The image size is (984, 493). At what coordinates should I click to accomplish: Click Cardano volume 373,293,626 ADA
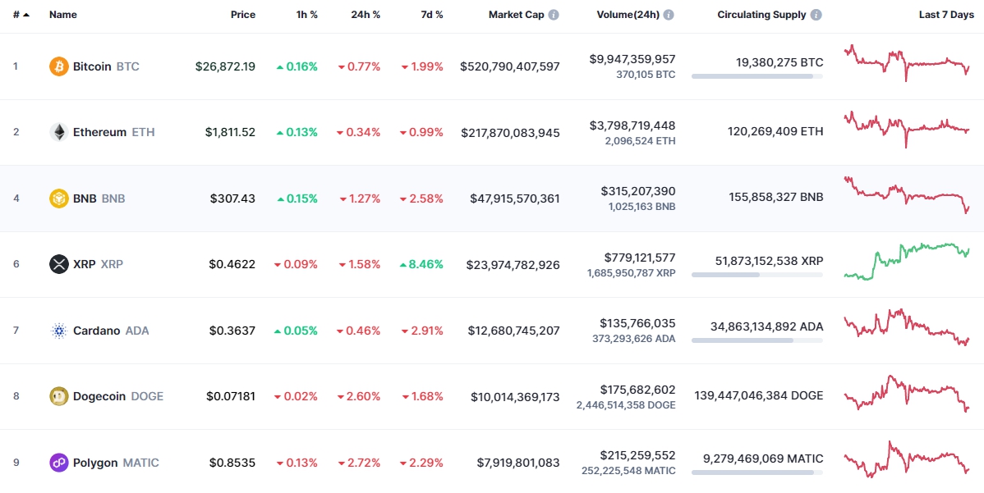634,339
